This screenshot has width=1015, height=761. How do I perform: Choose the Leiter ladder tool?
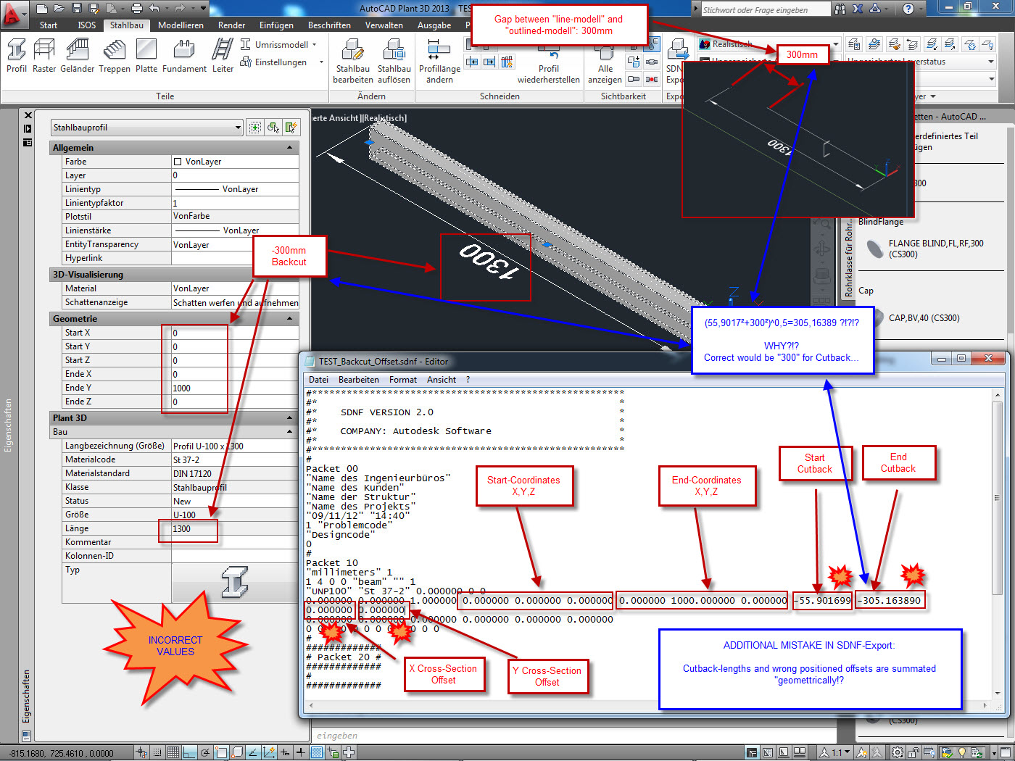(223, 57)
